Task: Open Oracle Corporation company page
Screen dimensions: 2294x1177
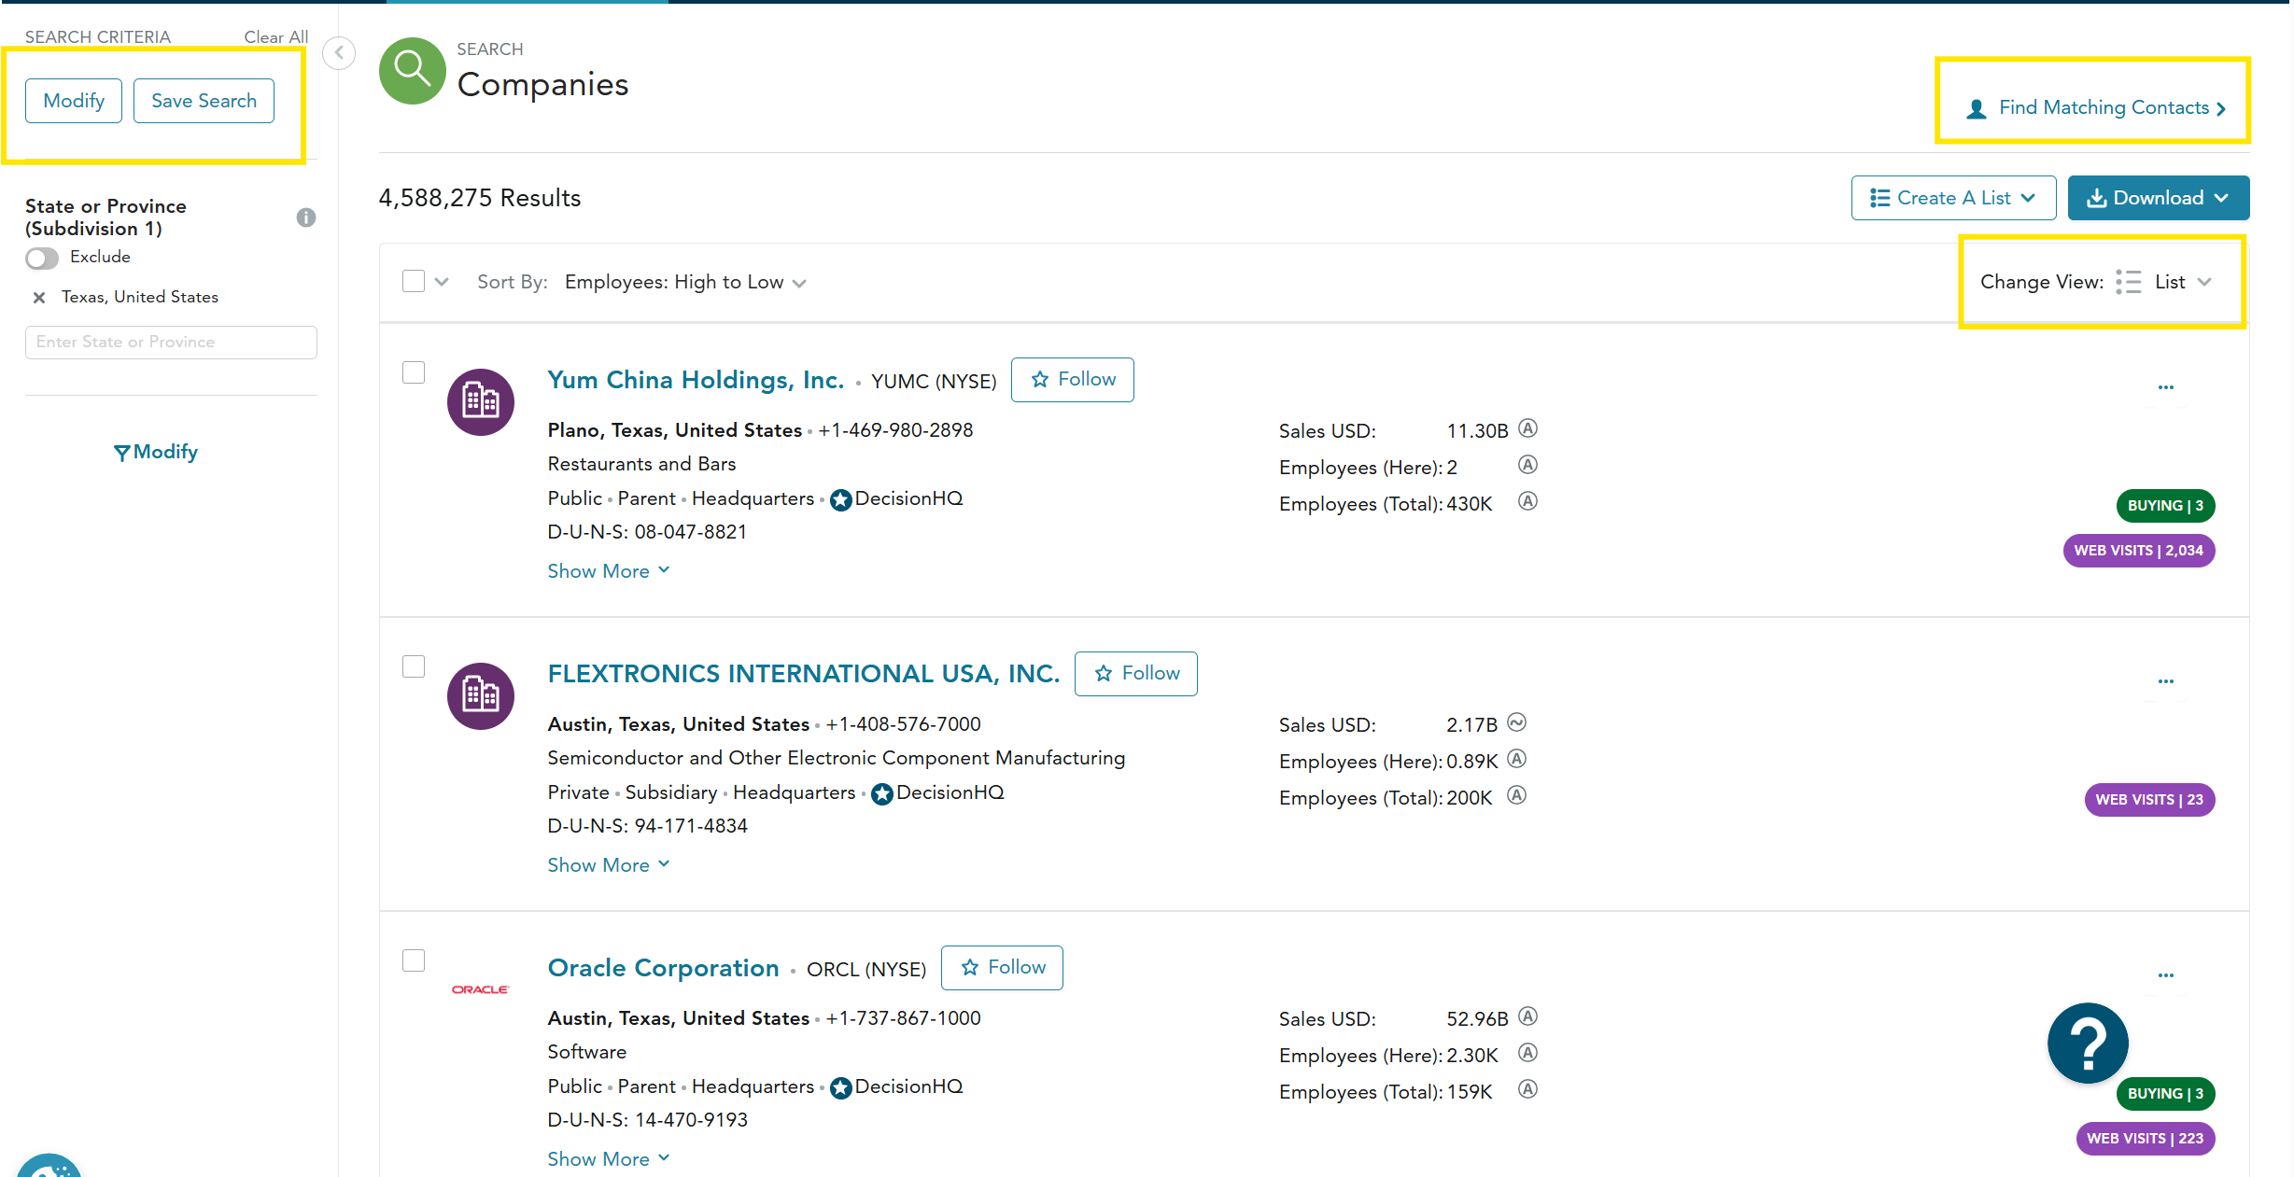Action: (x=663, y=968)
